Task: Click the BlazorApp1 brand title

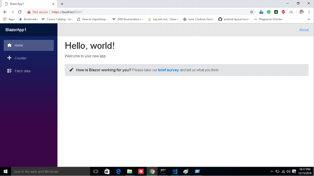Action: click(x=16, y=30)
